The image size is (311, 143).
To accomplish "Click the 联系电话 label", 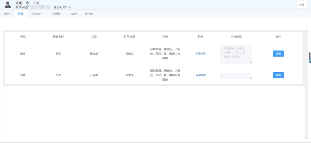I will click(22, 7).
